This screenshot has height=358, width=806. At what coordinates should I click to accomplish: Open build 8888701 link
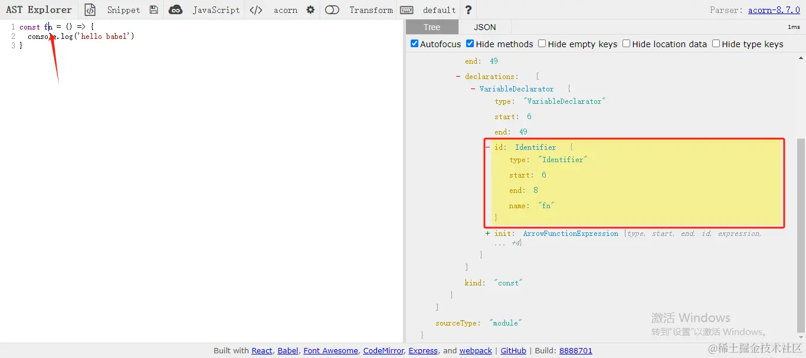(x=576, y=350)
